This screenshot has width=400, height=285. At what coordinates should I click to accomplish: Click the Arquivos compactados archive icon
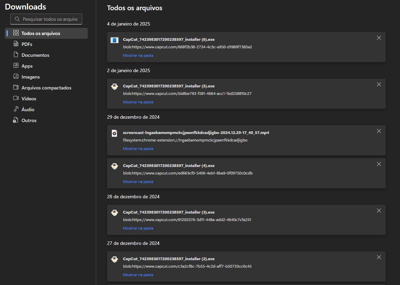(16, 87)
